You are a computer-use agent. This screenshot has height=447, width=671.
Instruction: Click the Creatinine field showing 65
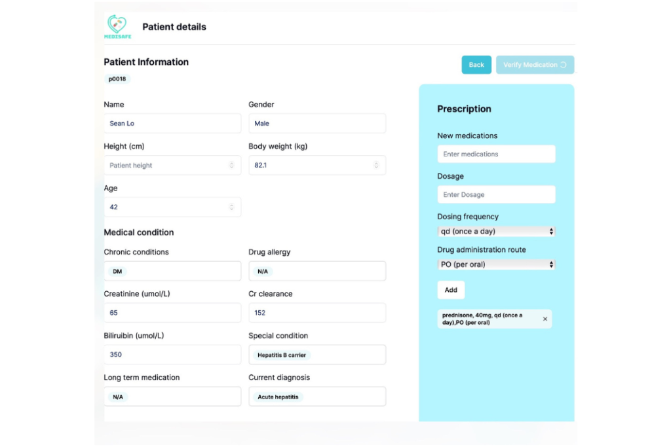click(172, 313)
